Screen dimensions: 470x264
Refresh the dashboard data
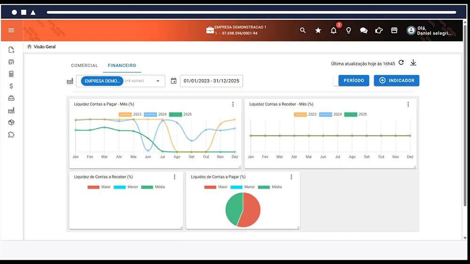coord(401,62)
